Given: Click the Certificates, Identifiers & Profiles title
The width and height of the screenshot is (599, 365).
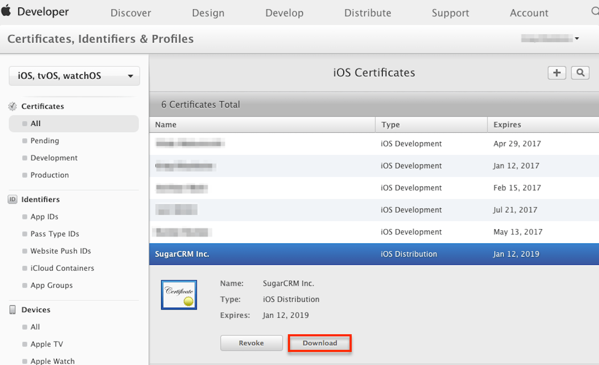Looking at the screenshot, I should 101,39.
